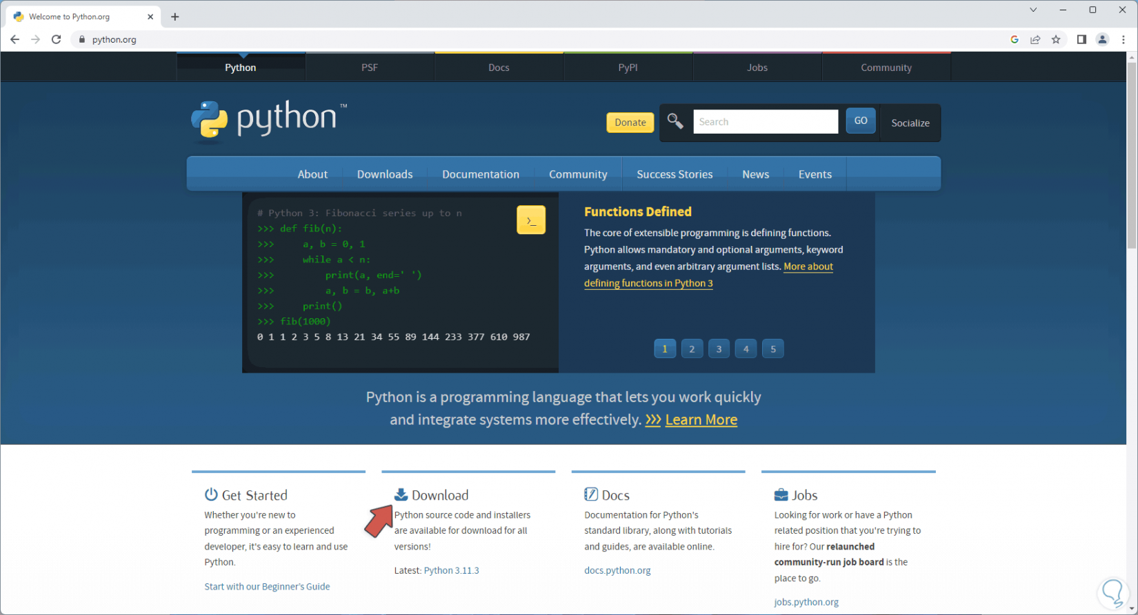Show slide 3 of the code carousel

pyautogui.click(x=719, y=348)
